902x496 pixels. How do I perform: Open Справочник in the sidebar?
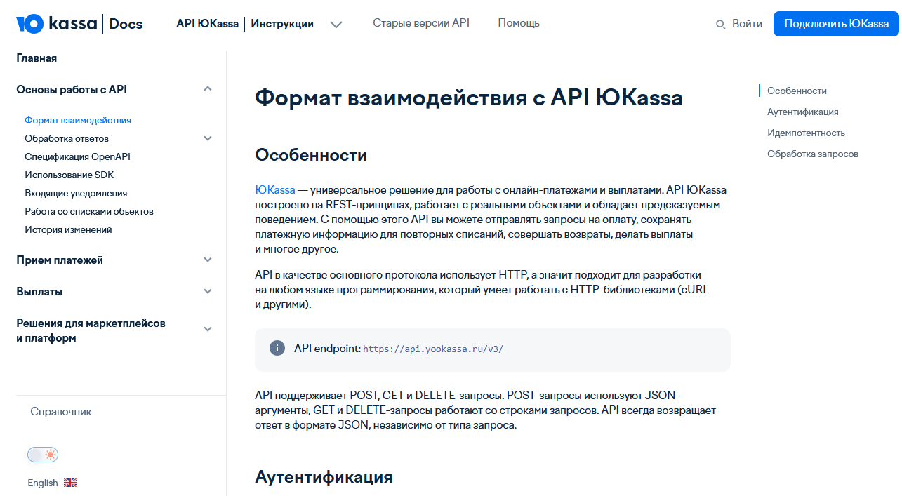pyautogui.click(x=61, y=412)
